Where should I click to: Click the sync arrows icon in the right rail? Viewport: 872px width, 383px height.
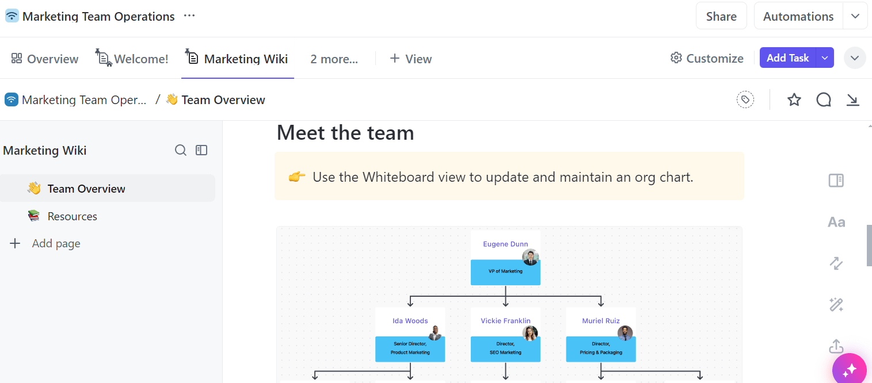(836, 263)
